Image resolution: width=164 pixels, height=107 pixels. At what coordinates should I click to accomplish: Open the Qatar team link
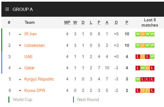click(x=29, y=68)
